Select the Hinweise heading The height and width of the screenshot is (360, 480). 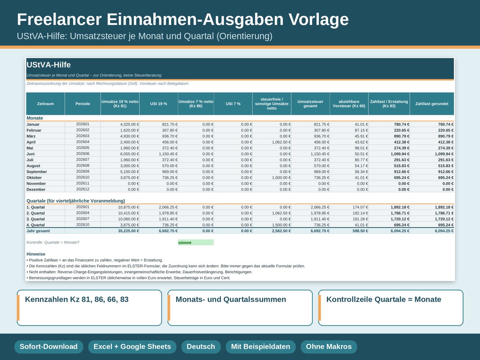tap(36, 254)
